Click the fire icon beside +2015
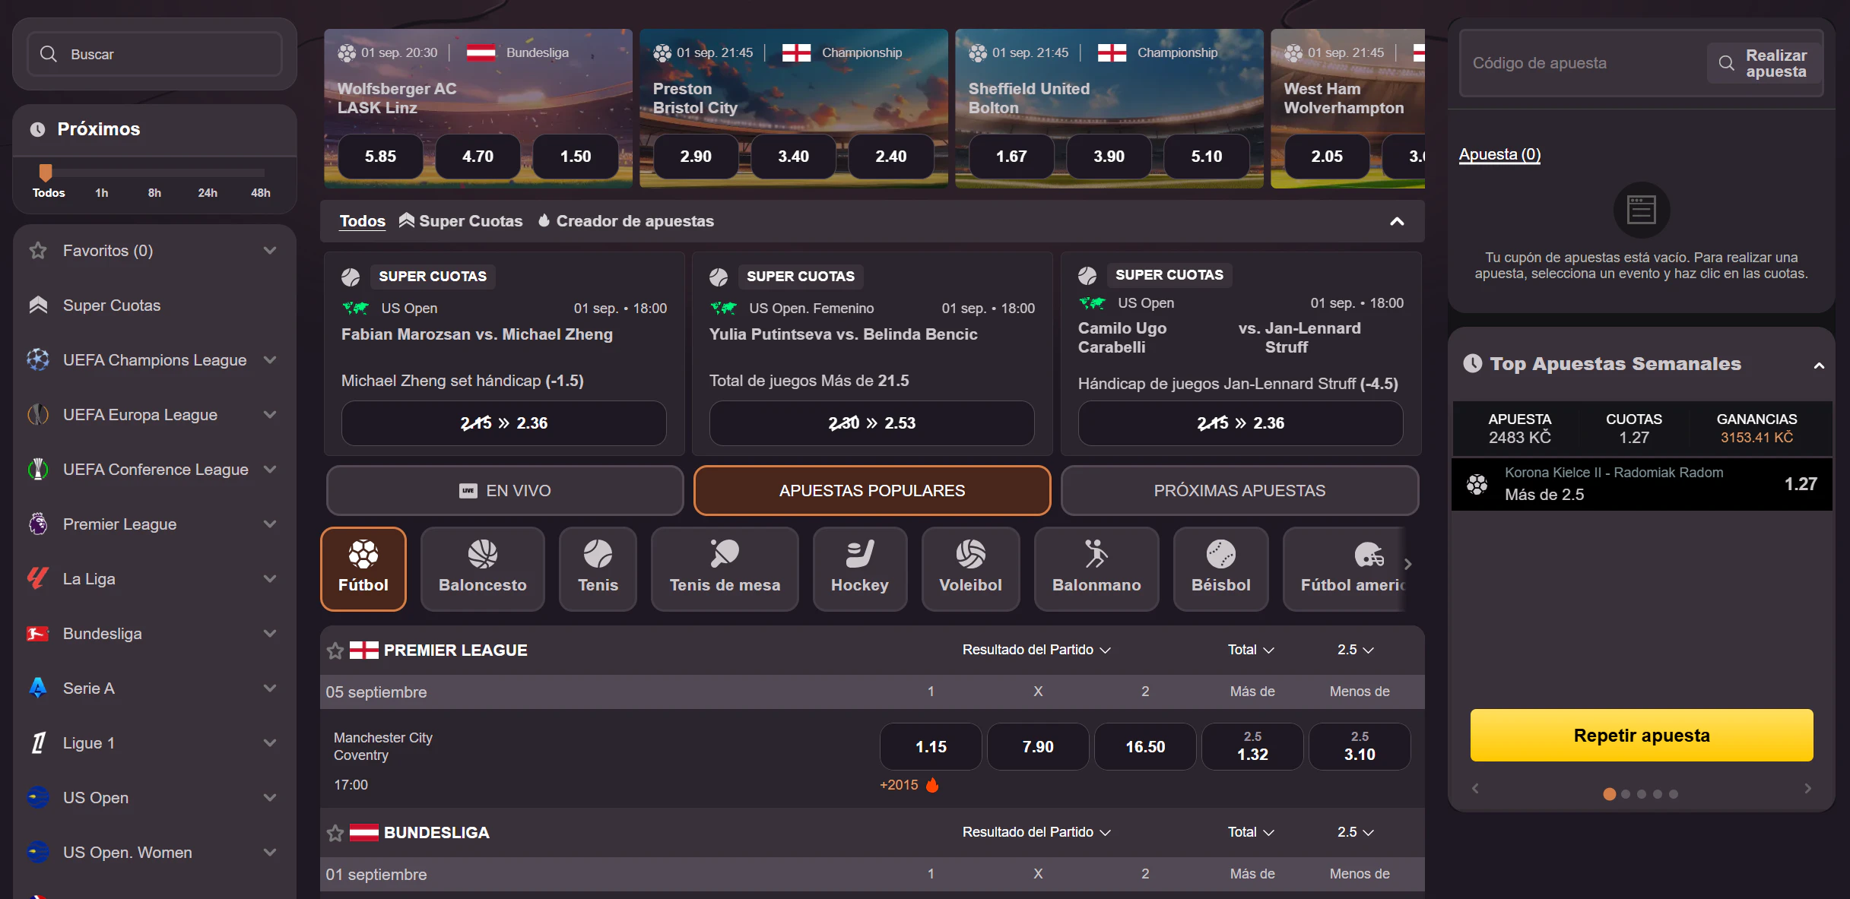 pyautogui.click(x=932, y=785)
